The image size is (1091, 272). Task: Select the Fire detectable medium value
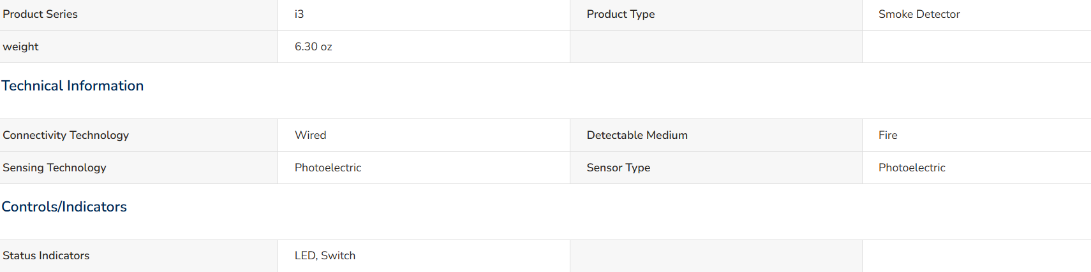[887, 135]
